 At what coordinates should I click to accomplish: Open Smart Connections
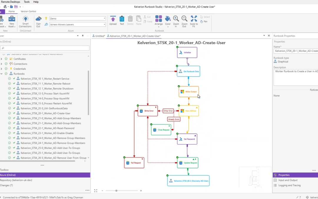(25, 22)
